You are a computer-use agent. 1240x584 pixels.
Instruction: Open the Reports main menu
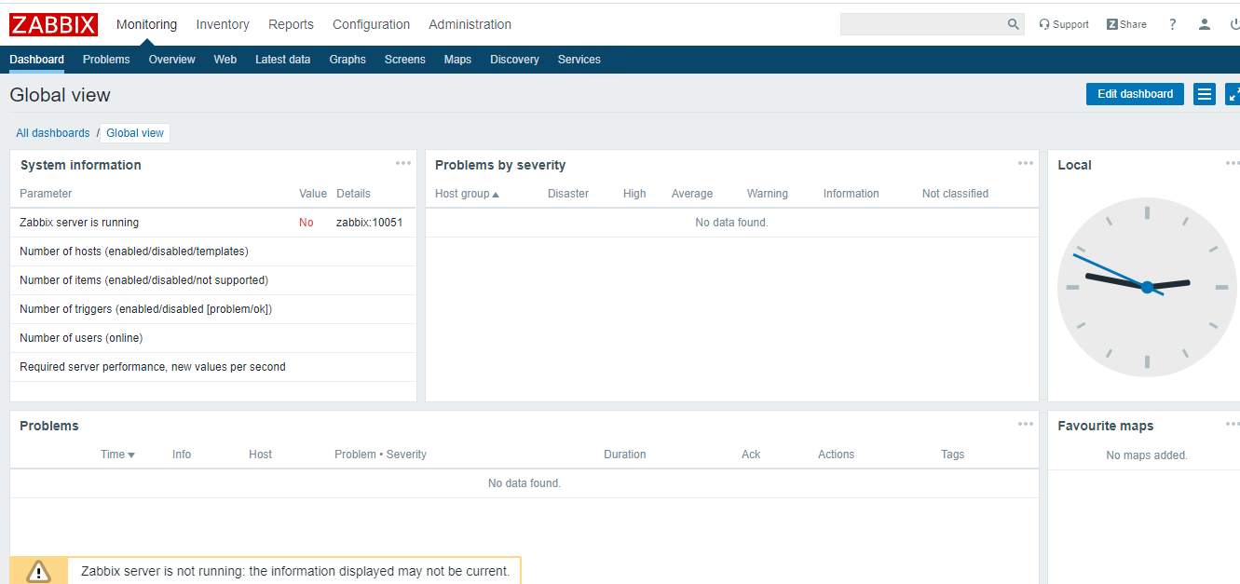pyautogui.click(x=291, y=24)
